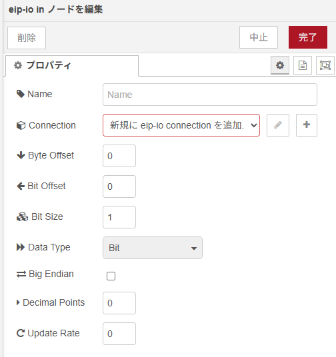Enable the Big Endian checkbox

pos(111,276)
